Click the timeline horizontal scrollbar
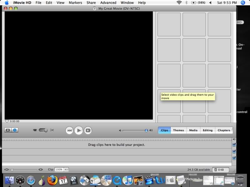Image resolution: width=250 pixels, height=187 pixels. pyautogui.click(x=117, y=164)
